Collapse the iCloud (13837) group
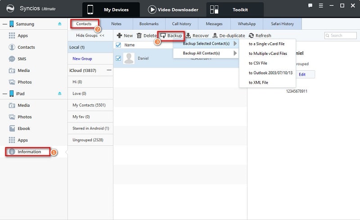Image resolution: width=360 pixels, height=220 pixels. (x=109, y=70)
